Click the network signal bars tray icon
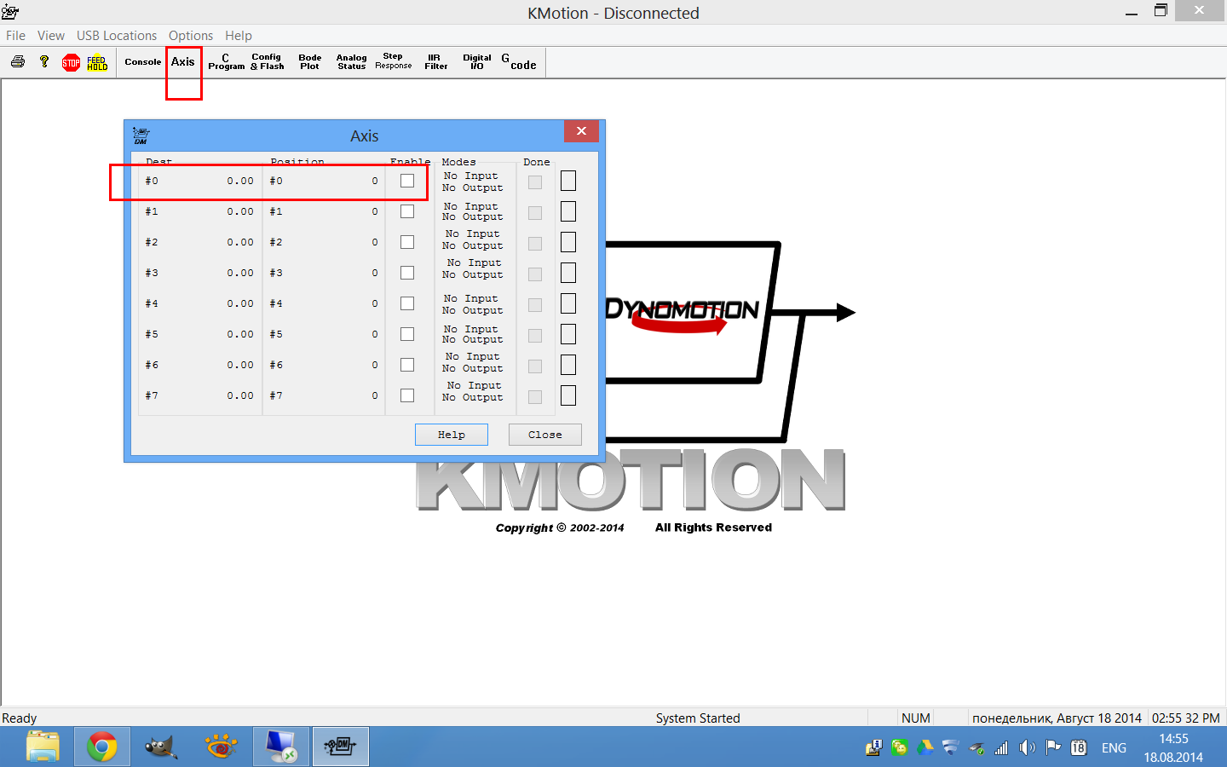 click(1001, 747)
